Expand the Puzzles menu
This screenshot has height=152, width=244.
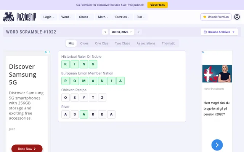point(122,17)
